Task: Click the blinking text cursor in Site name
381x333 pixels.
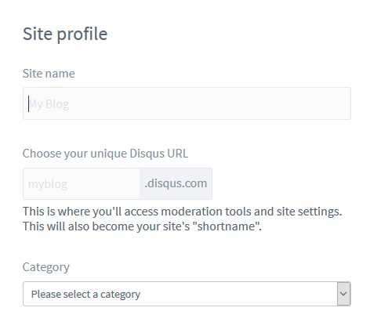Action: pos(28,103)
